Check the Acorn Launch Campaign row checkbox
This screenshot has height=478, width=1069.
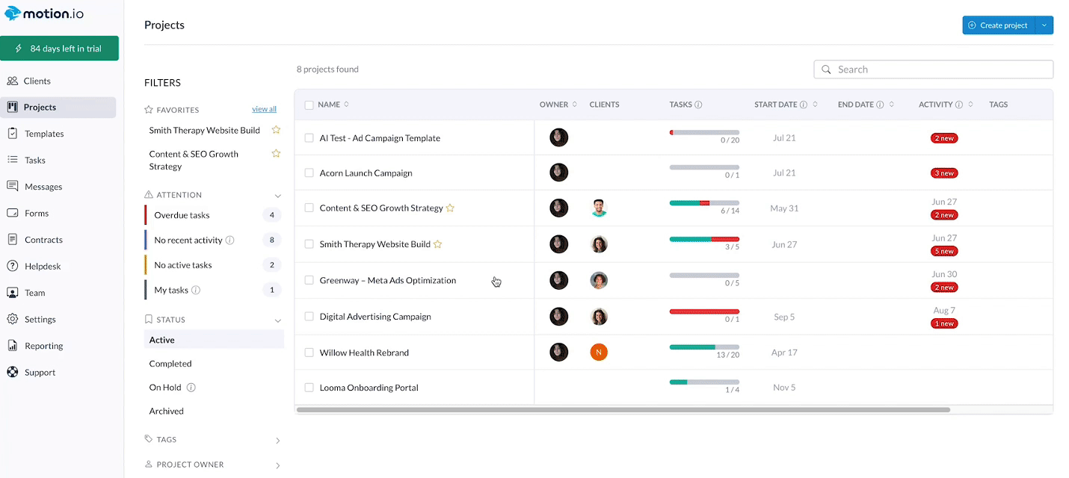point(309,173)
